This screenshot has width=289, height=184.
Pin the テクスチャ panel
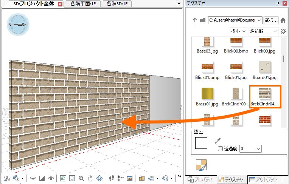click(x=278, y=3)
